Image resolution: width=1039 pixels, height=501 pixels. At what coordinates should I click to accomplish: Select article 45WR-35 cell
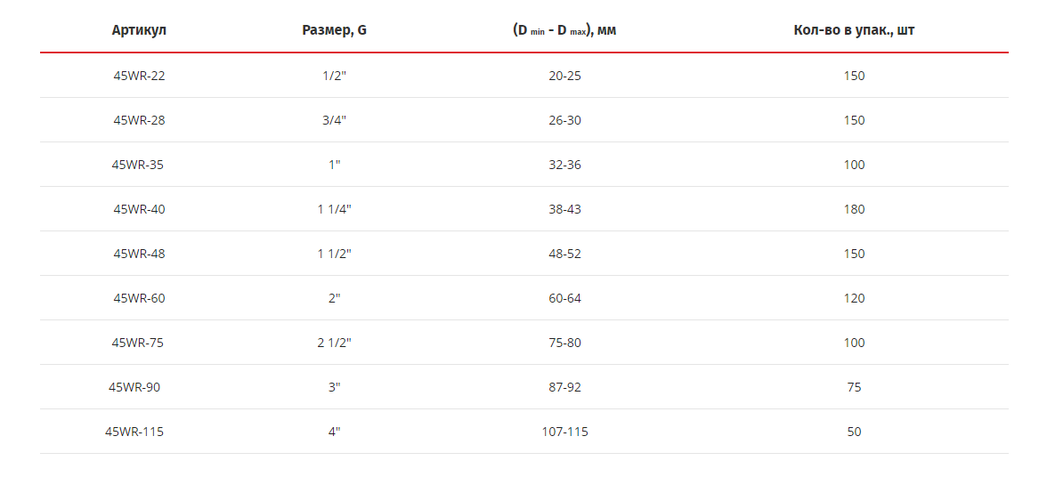click(x=137, y=165)
